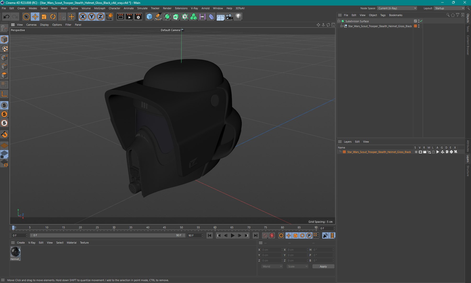Toggle Z axis lock

(100, 17)
